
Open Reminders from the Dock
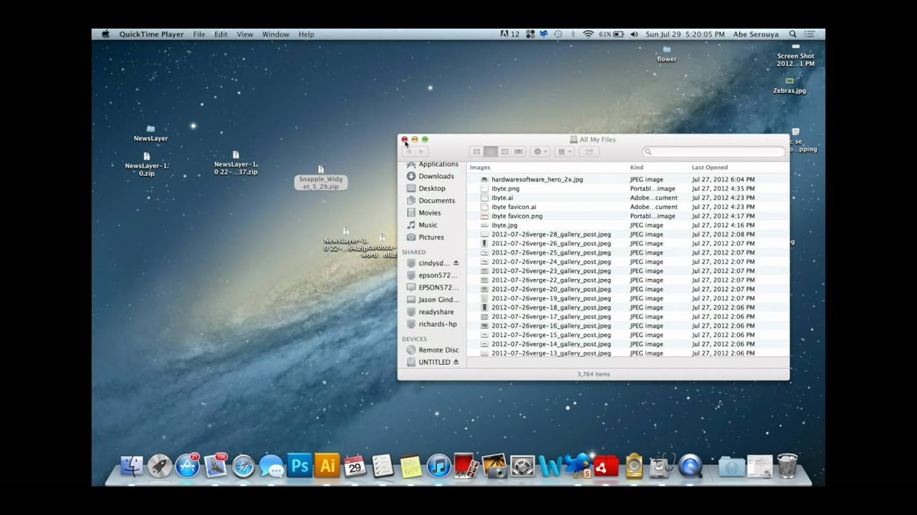[383, 466]
